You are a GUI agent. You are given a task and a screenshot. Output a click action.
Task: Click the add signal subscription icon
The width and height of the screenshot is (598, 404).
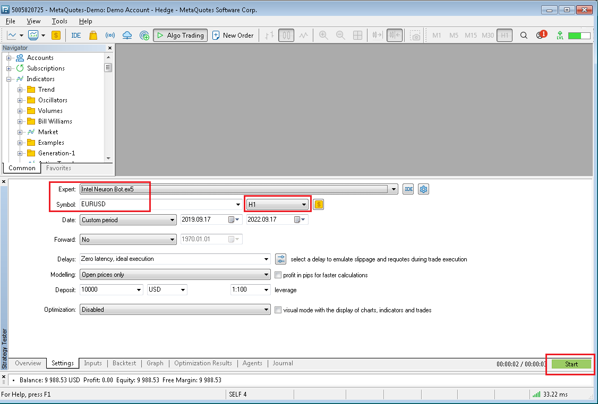[144, 36]
